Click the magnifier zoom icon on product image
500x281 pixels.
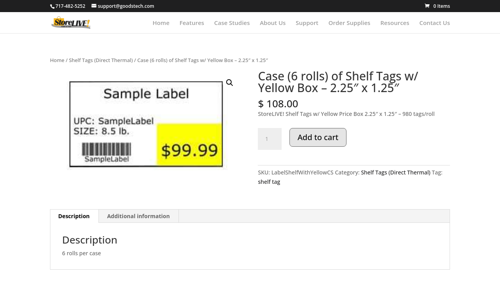pyautogui.click(x=230, y=83)
